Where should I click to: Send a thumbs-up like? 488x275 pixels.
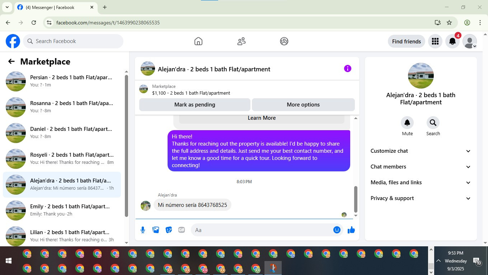[x=351, y=230]
